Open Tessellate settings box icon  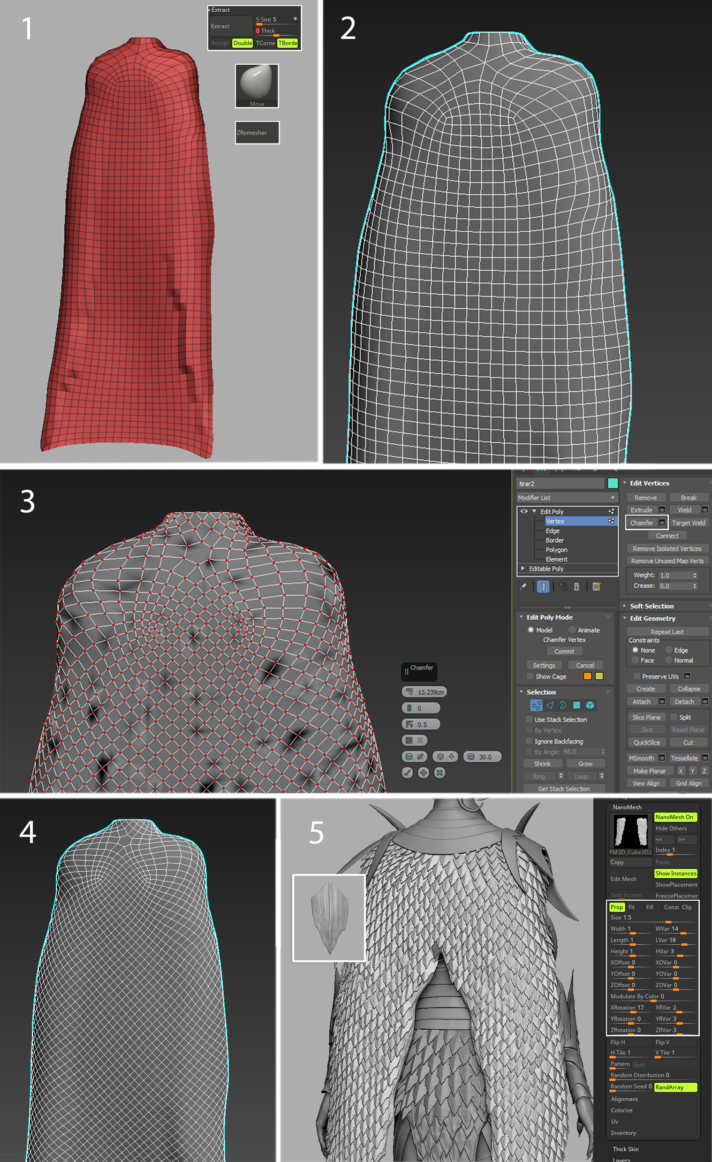[705, 758]
